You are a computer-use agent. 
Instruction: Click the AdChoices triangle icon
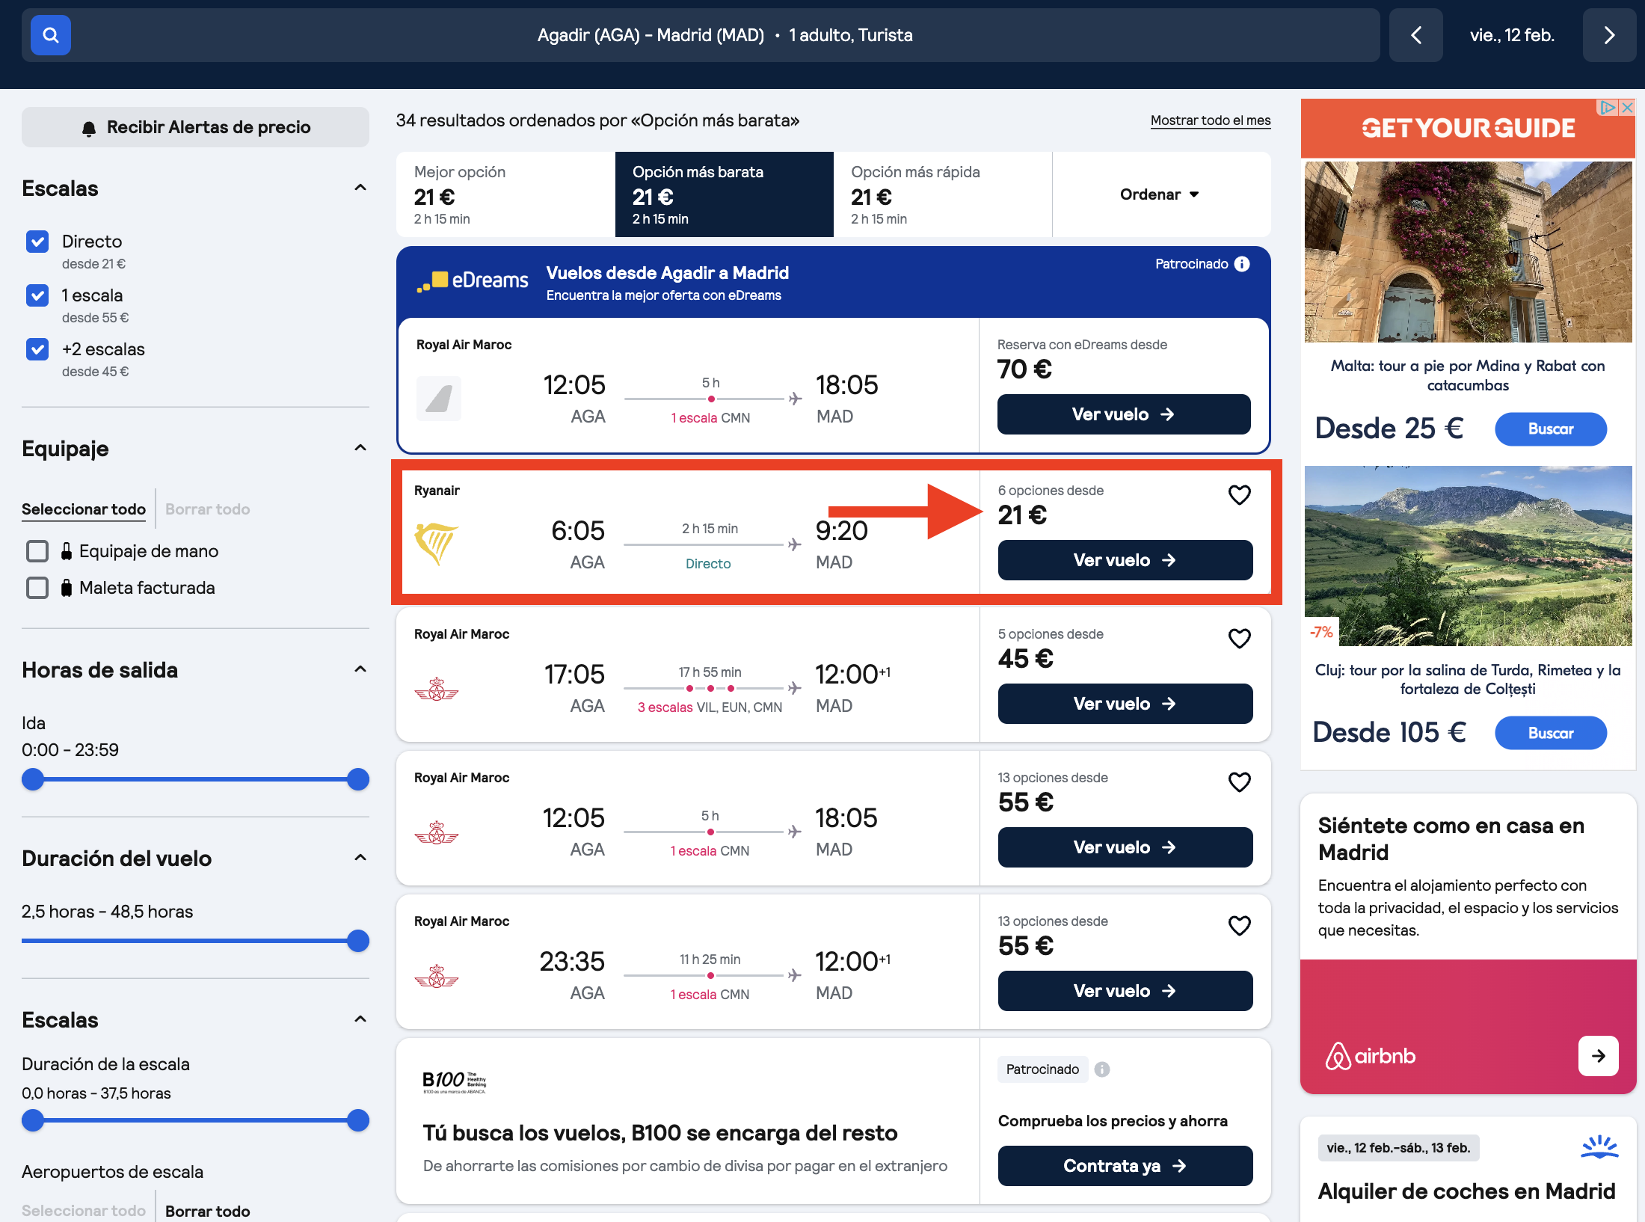pos(1608,108)
